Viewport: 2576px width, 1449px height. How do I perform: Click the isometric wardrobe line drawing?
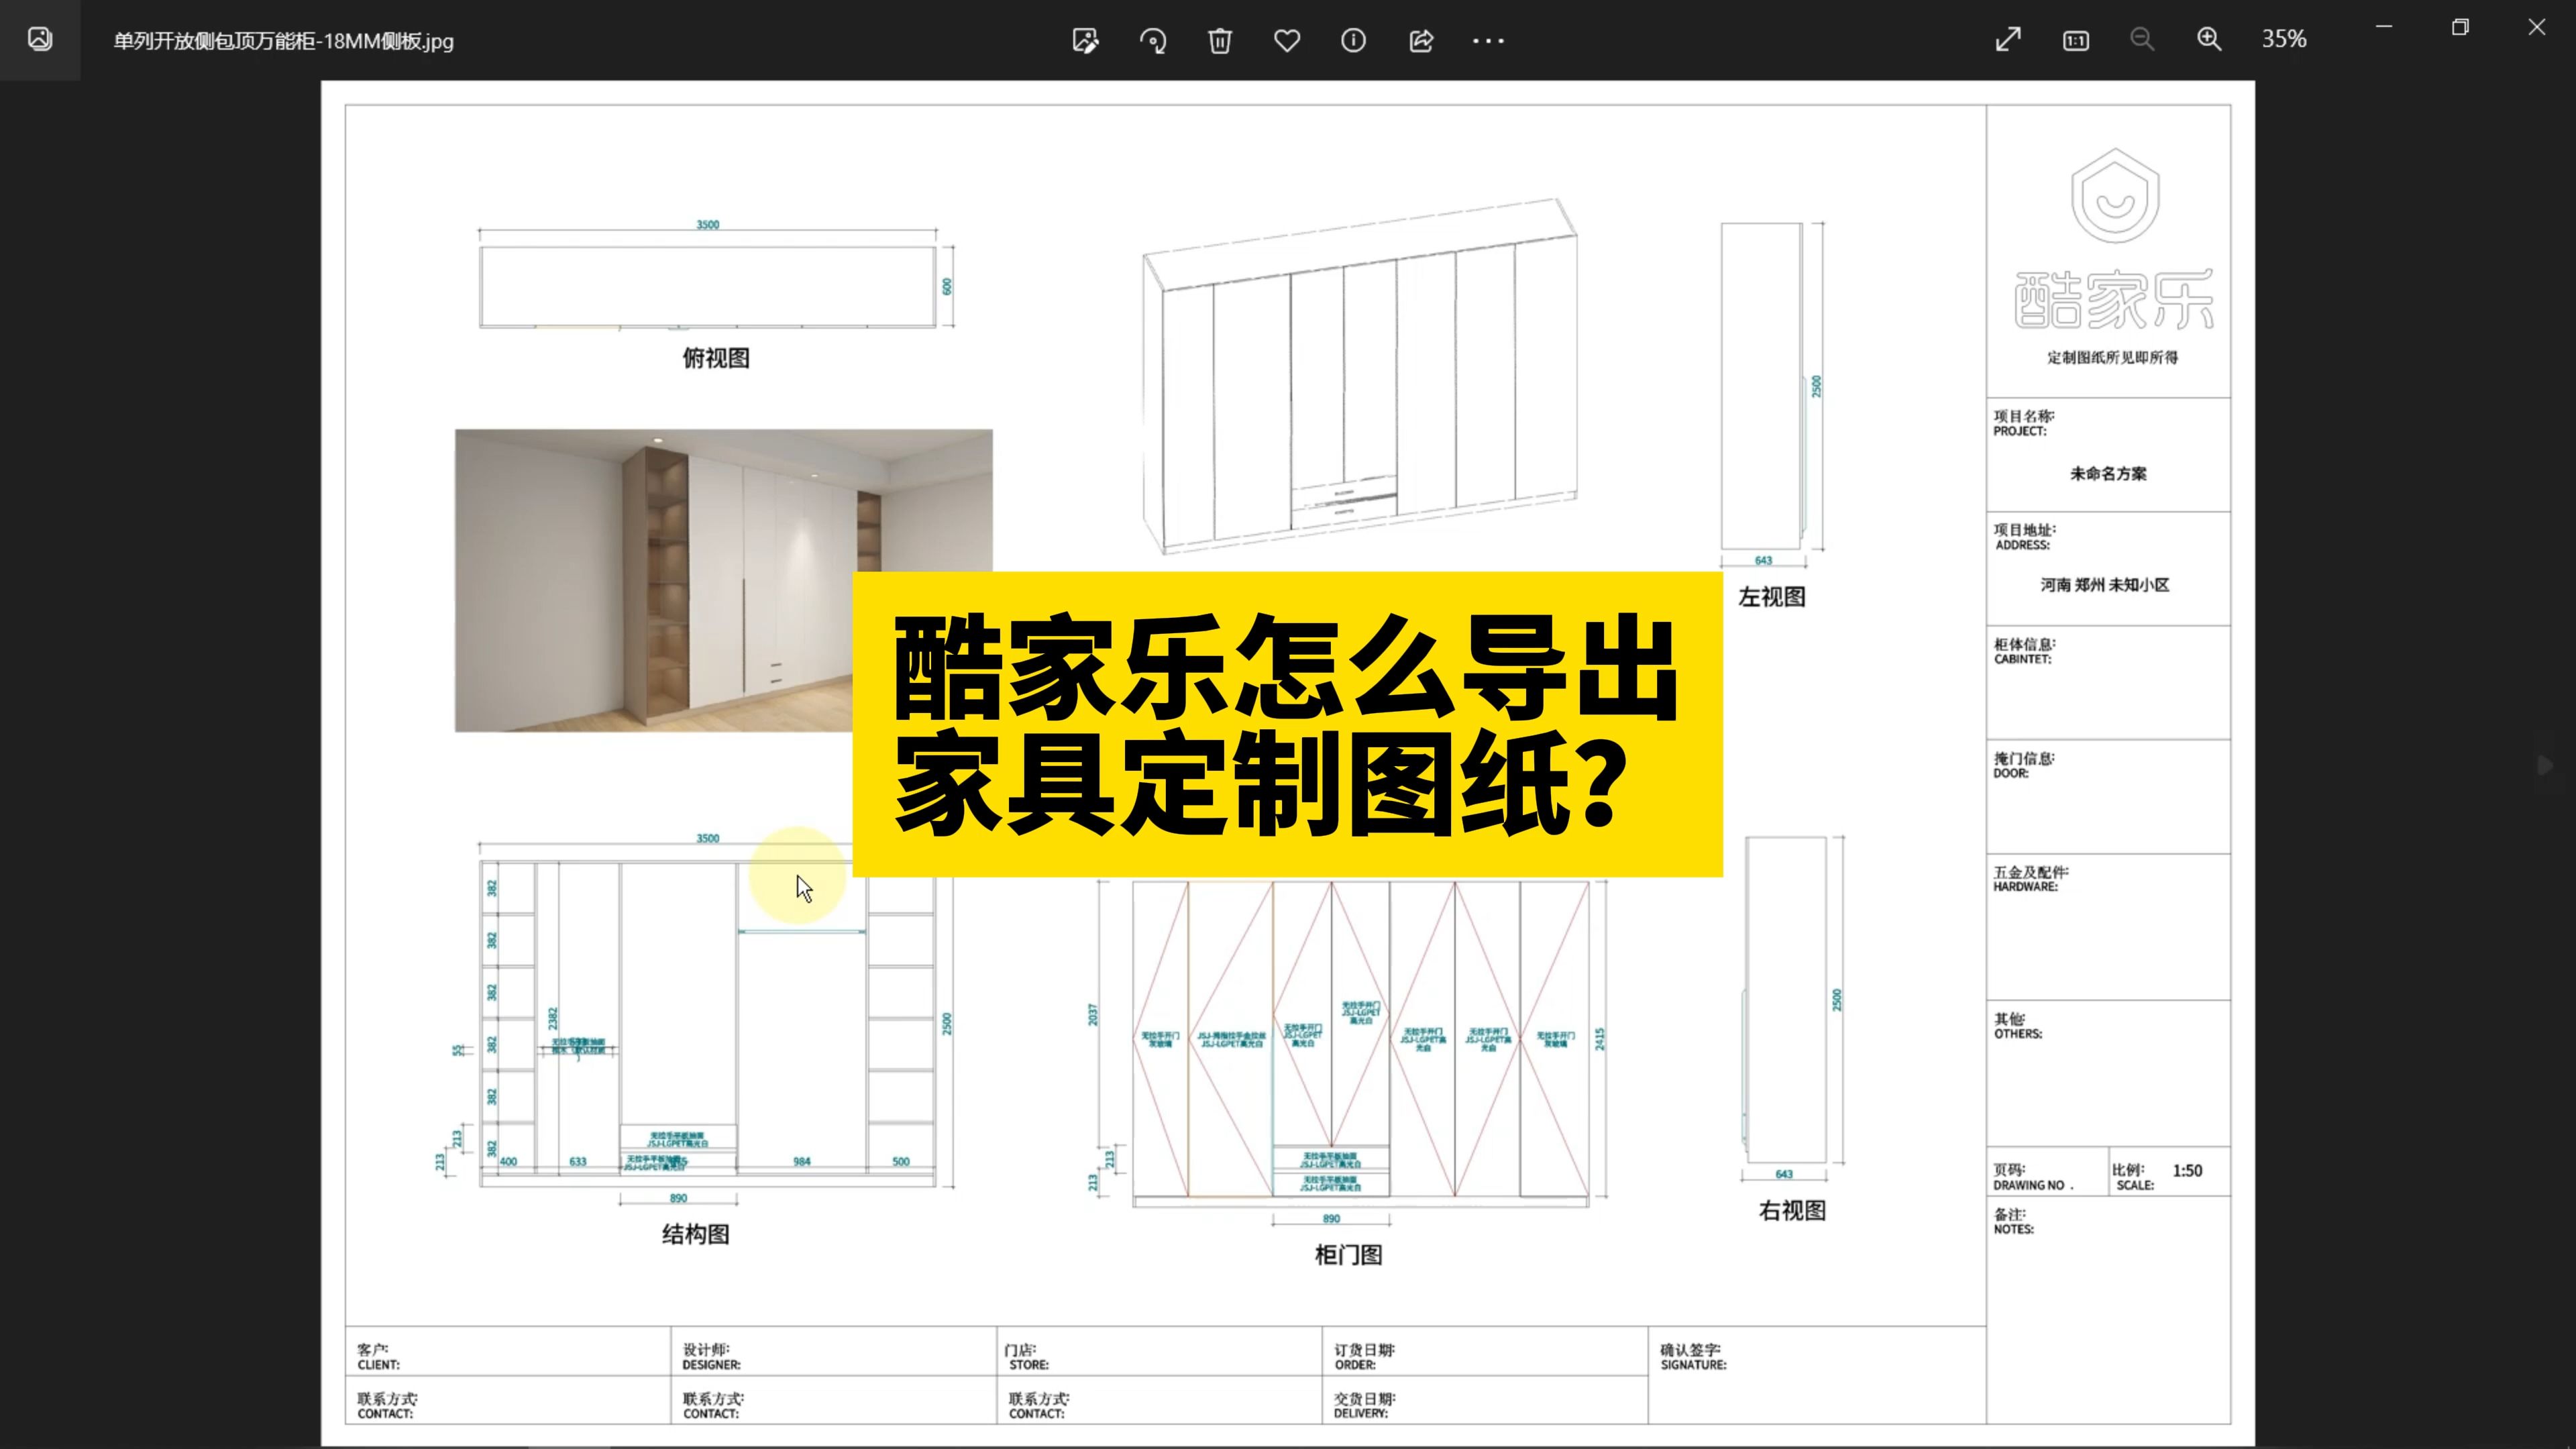click(1361, 375)
